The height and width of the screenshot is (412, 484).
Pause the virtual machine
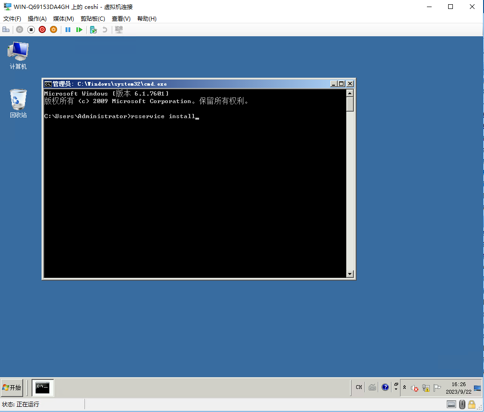(68, 30)
